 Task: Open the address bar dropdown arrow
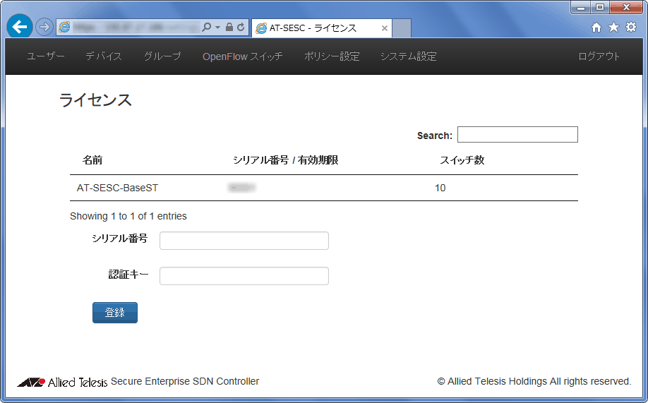coord(218,28)
